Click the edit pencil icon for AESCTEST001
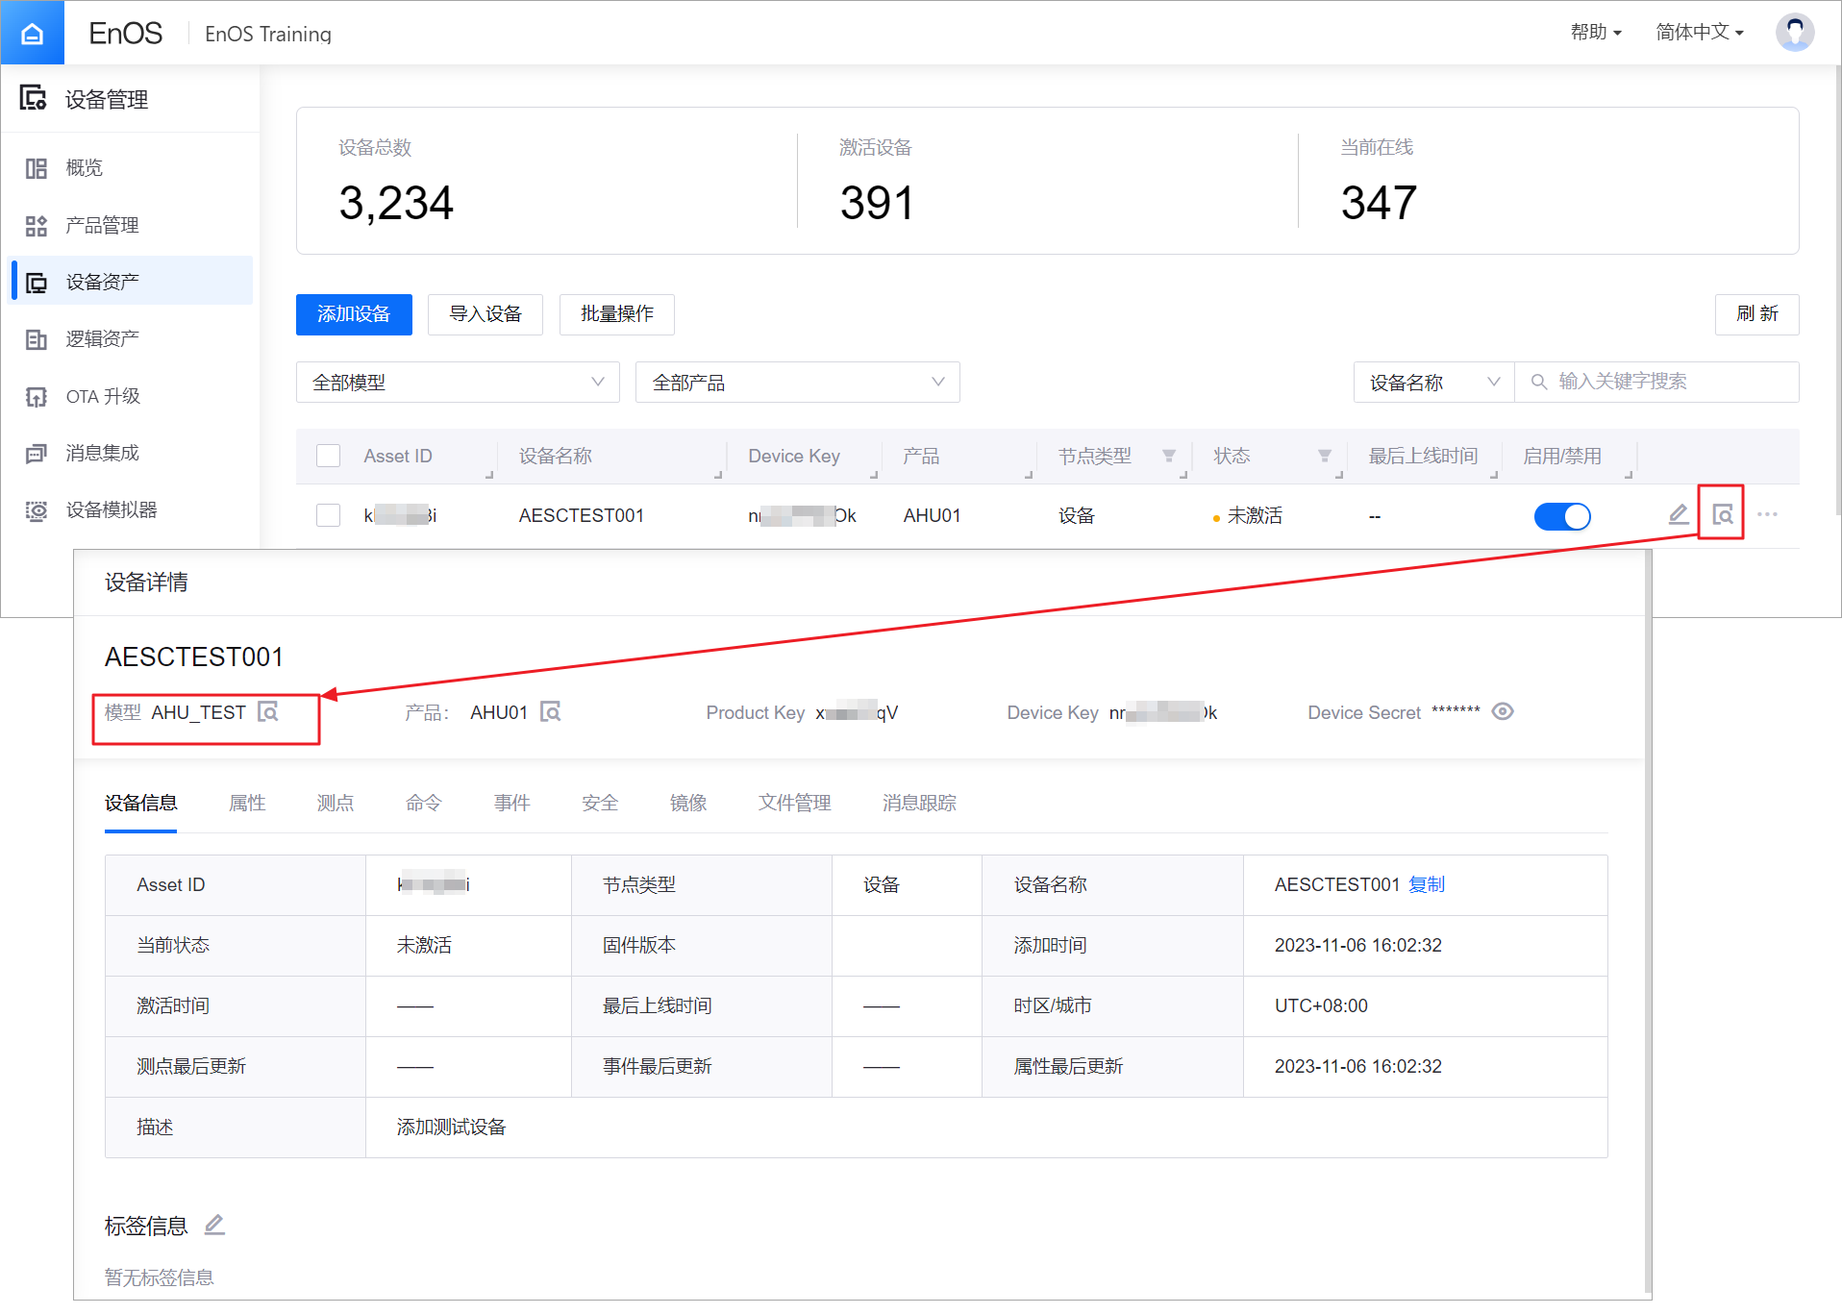1842x1314 pixels. pos(1678,515)
